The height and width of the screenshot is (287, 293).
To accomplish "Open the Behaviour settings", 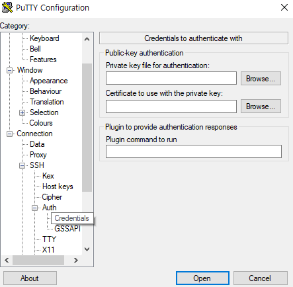I will tap(46, 91).
